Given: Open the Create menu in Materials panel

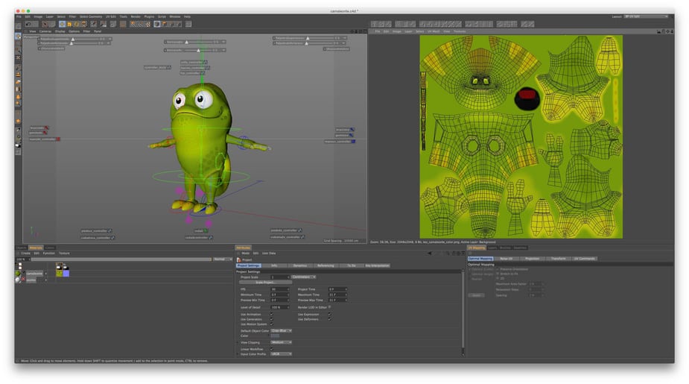Looking at the screenshot, I should [x=25, y=254].
